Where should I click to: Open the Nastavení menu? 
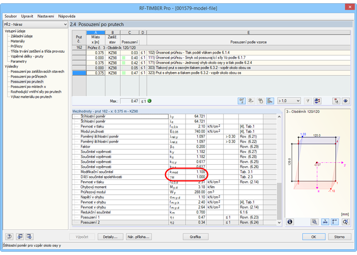point(46,16)
